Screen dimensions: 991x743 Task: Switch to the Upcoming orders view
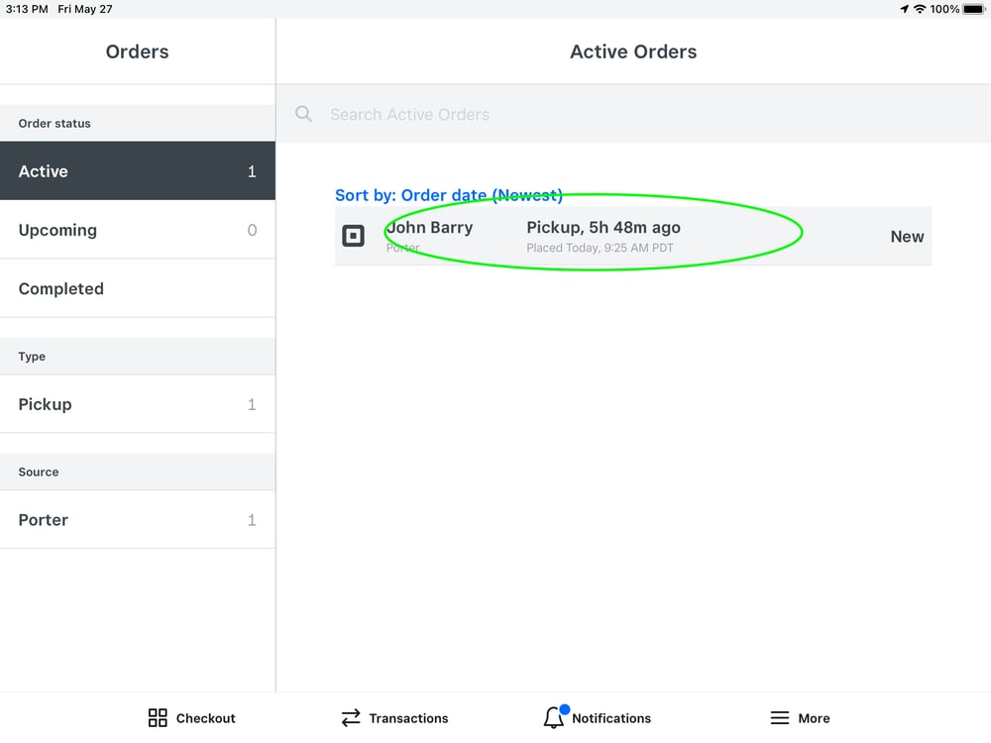click(x=138, y=230)
